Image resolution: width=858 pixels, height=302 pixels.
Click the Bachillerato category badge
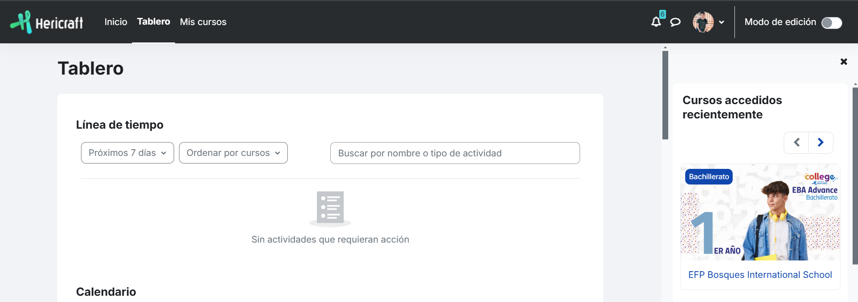tap(709, 176)
